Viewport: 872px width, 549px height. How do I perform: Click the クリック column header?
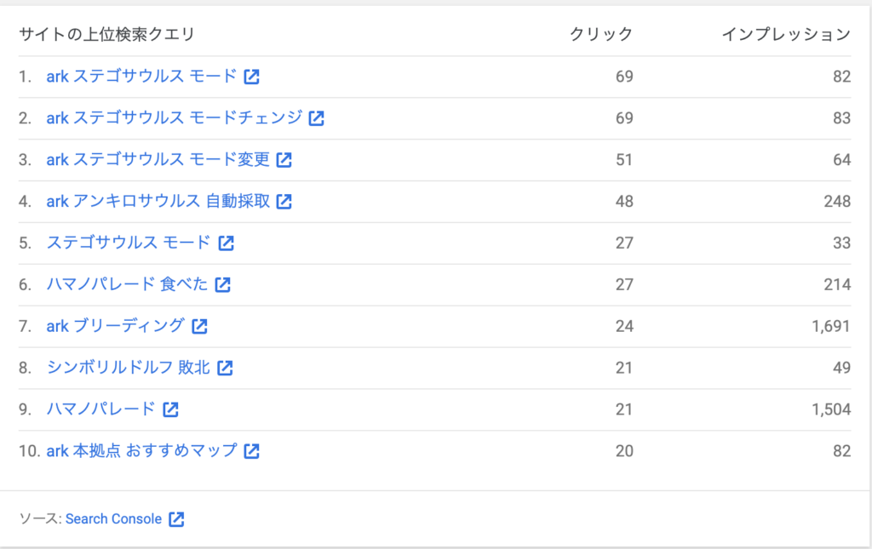point(601,35)
